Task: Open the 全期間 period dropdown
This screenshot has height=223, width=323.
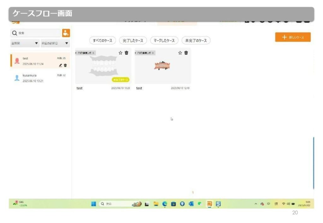Action: coord(25,43)
